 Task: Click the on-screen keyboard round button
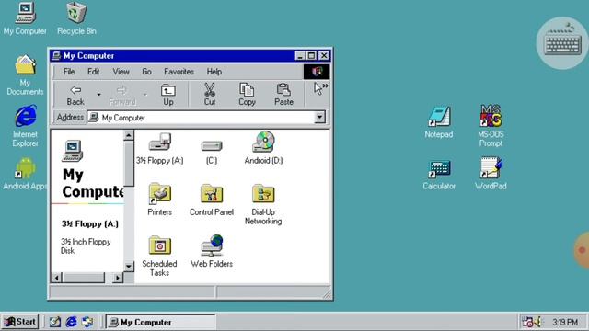pyautogui.click(x=562, y=43)
